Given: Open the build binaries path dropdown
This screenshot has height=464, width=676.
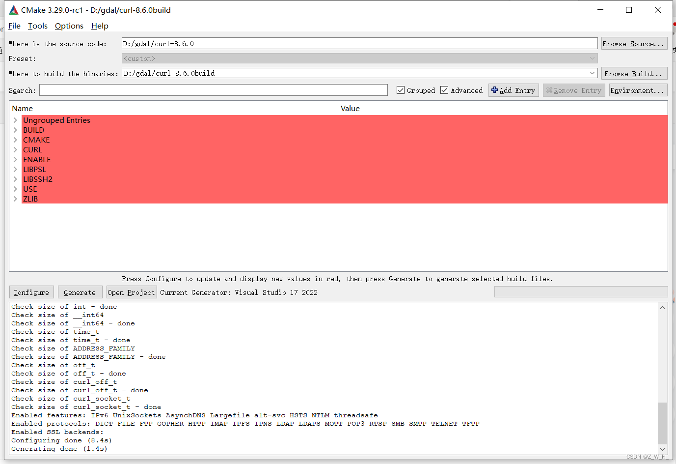Looking at the screenshot, I should click(592, 73).
